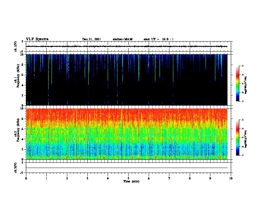Click the "ch.3(V)" axis label
This screenshot has height=200, width=260.
coord(15,168)
